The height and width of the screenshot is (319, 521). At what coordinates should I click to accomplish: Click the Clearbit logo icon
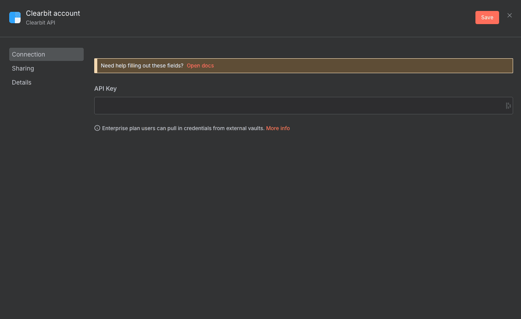(15, 18)
